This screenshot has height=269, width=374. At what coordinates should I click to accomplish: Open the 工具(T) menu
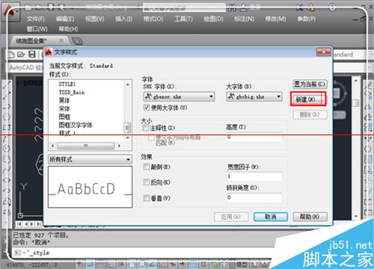[183, 19]
